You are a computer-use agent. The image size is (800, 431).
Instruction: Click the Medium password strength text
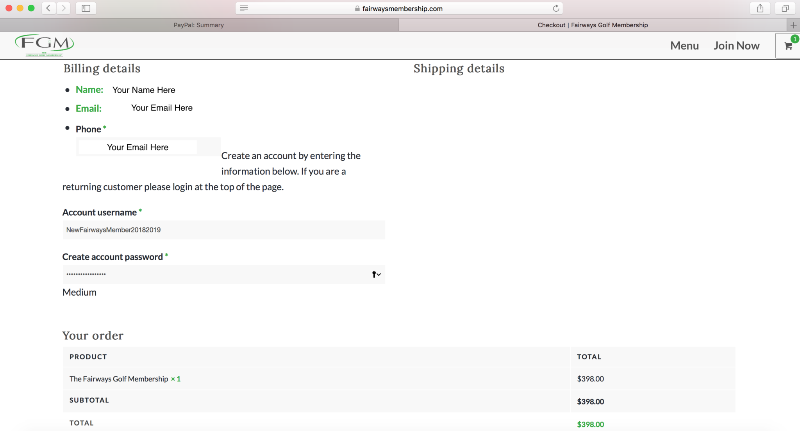[79, 292]
